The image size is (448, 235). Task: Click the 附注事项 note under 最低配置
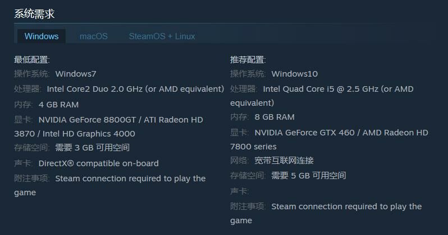click(x=130, y=178)
